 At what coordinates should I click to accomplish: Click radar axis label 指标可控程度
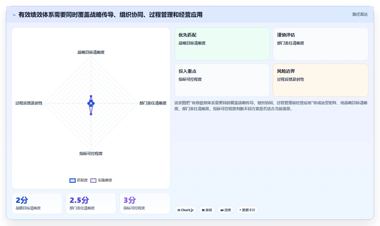tap(91, 154)
